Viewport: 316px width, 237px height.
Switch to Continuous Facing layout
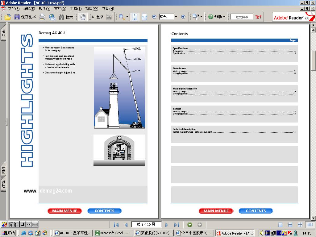click(x=300, y=225)
